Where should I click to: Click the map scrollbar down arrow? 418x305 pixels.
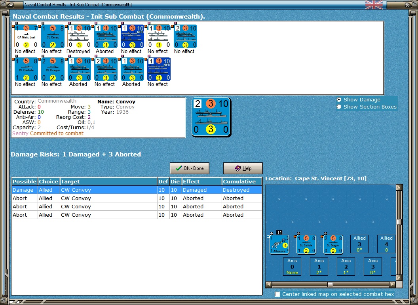click(399, 278)
